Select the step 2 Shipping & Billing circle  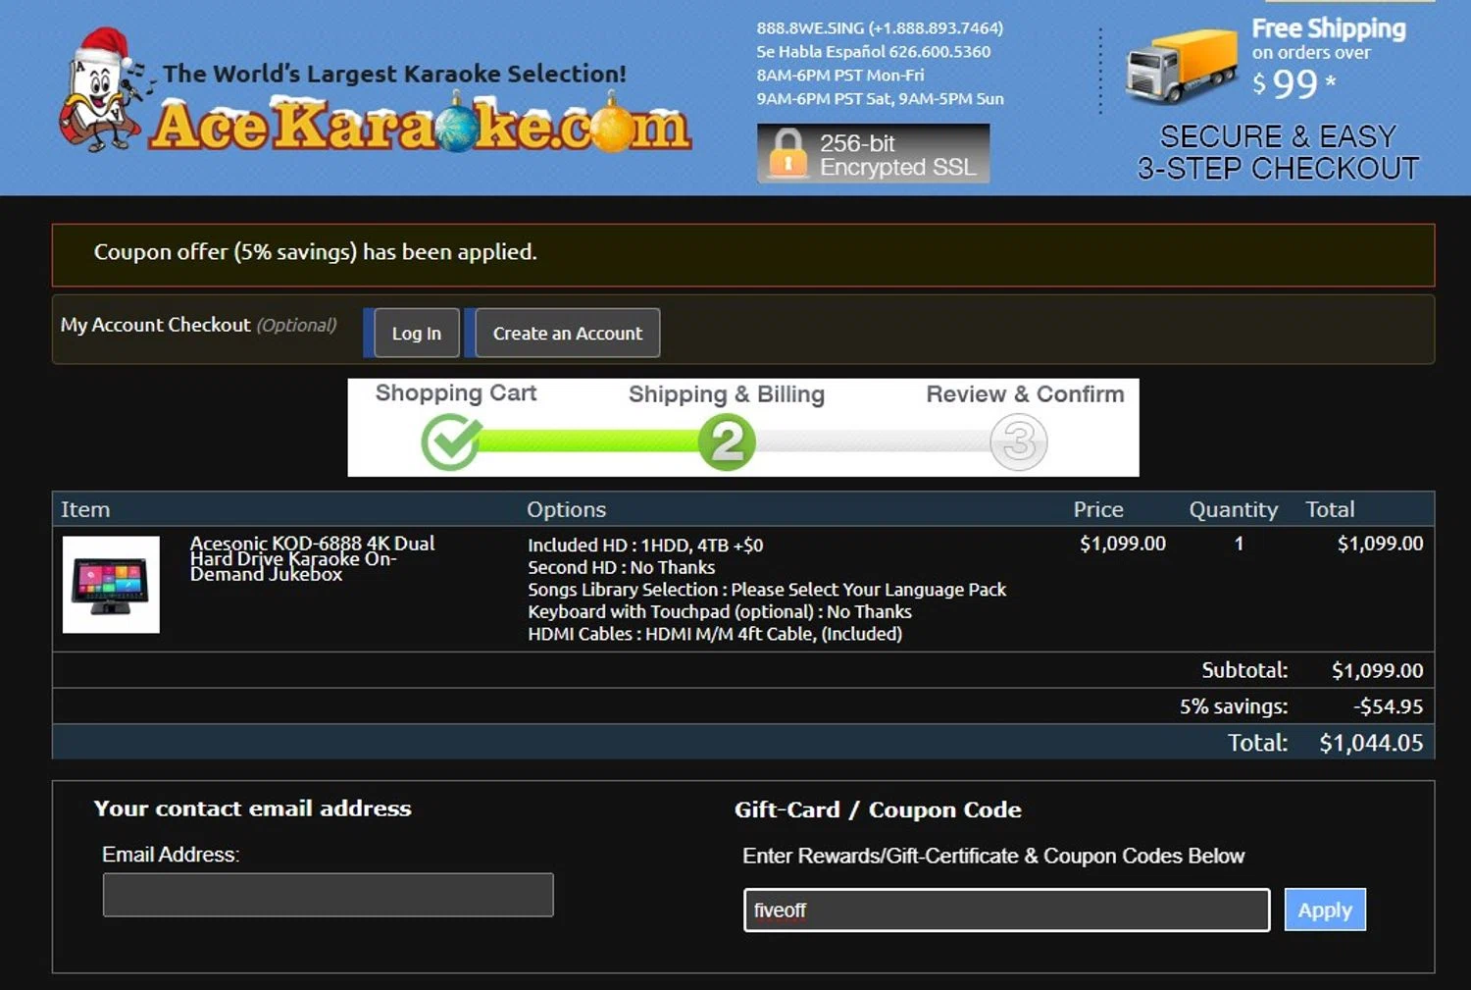coord(727,442)
